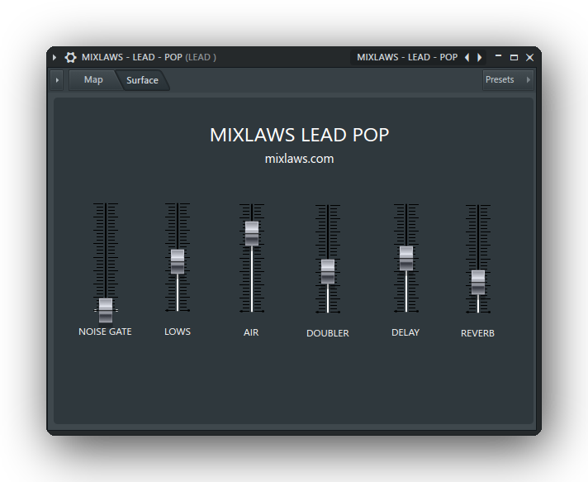
Task: Click the DELAY label
Action: click(405, 332)
